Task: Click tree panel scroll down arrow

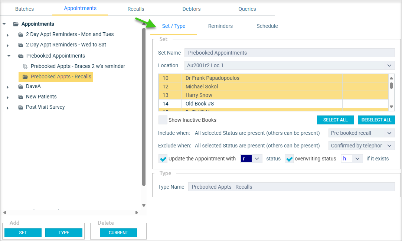Action: (x=144, y=205)
